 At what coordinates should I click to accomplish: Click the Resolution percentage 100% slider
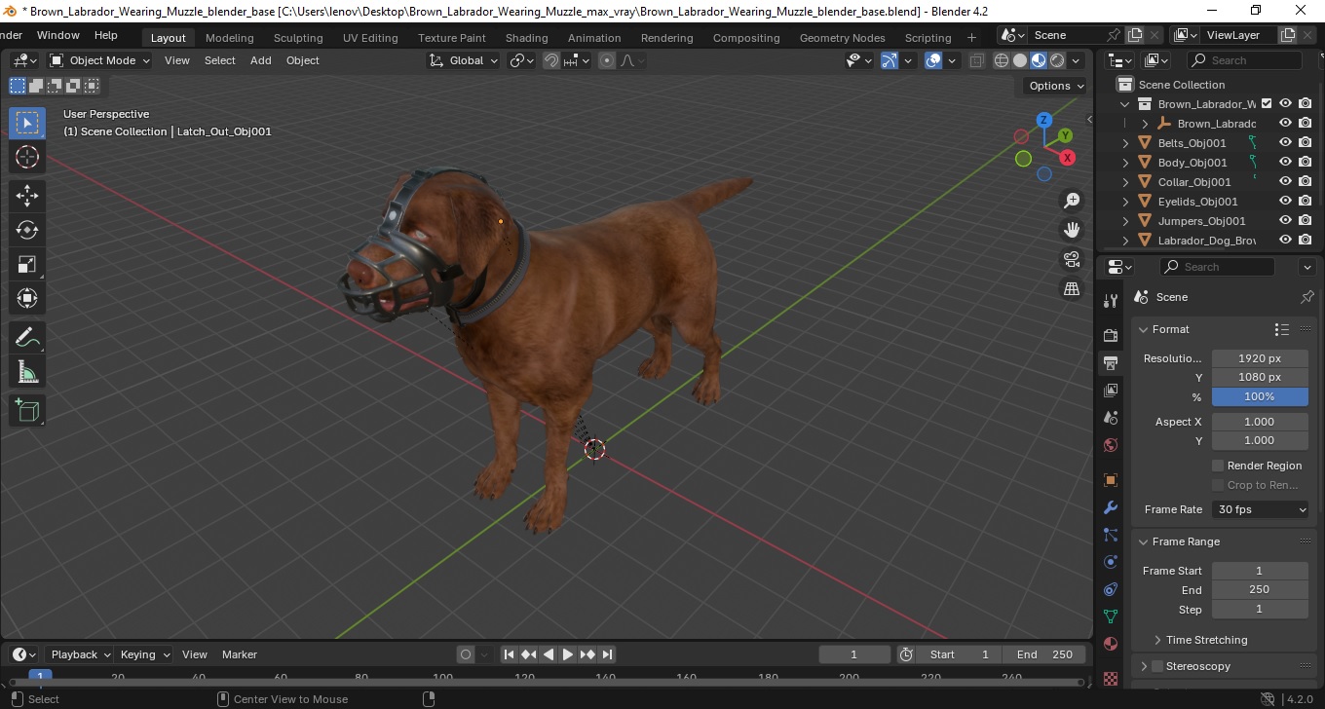1260,396
